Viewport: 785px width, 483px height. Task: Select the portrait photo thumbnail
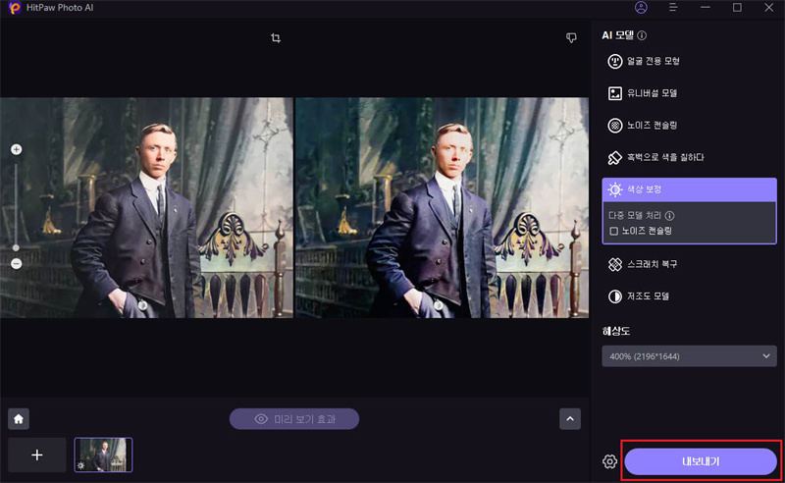(x=103, y=455)
